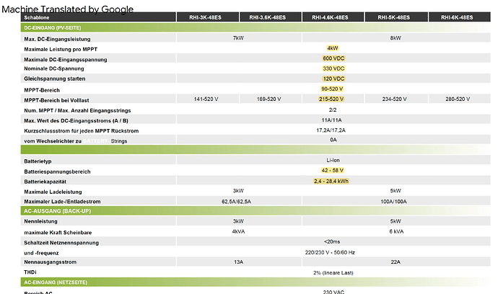Click the Nominale DC-Spannung label
This screenshot has width=498, height=294.
coord(54,68)
